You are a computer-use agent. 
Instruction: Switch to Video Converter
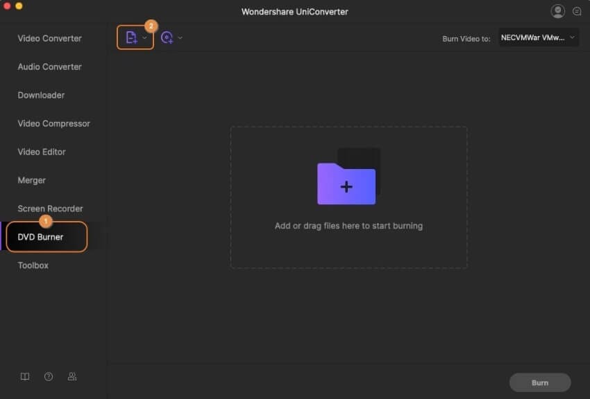tap(50, 38)
